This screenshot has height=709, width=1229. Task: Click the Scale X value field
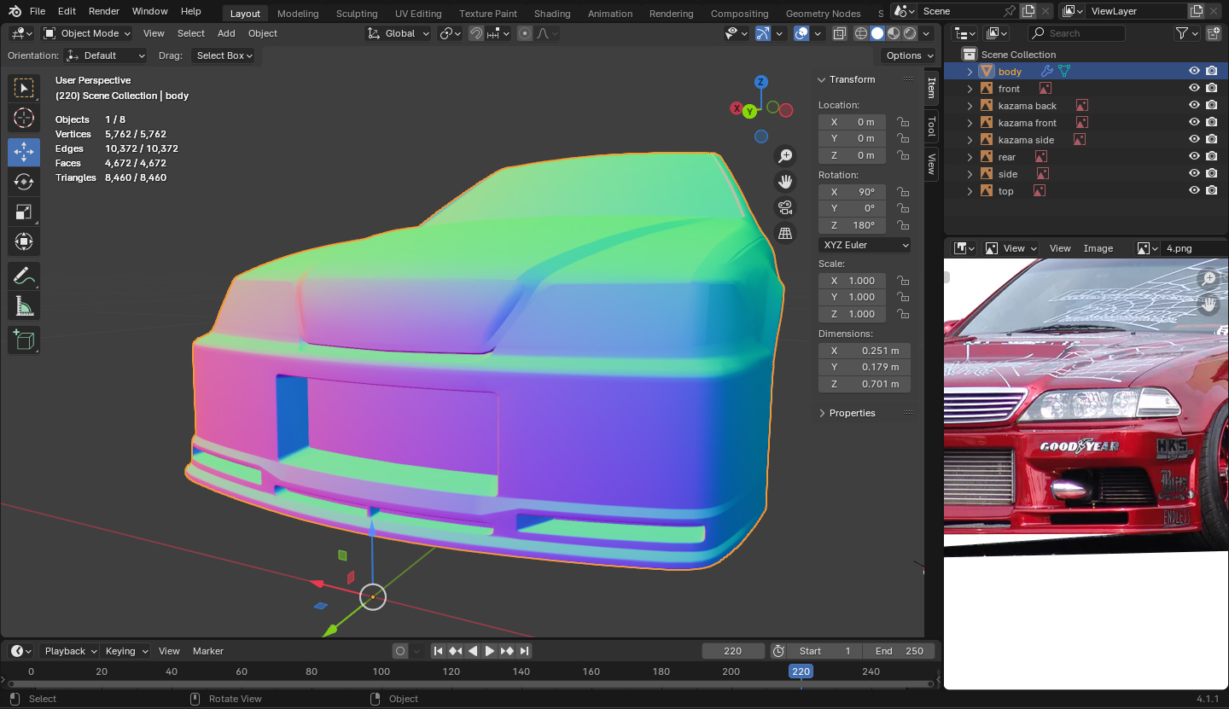pos(853,281)
